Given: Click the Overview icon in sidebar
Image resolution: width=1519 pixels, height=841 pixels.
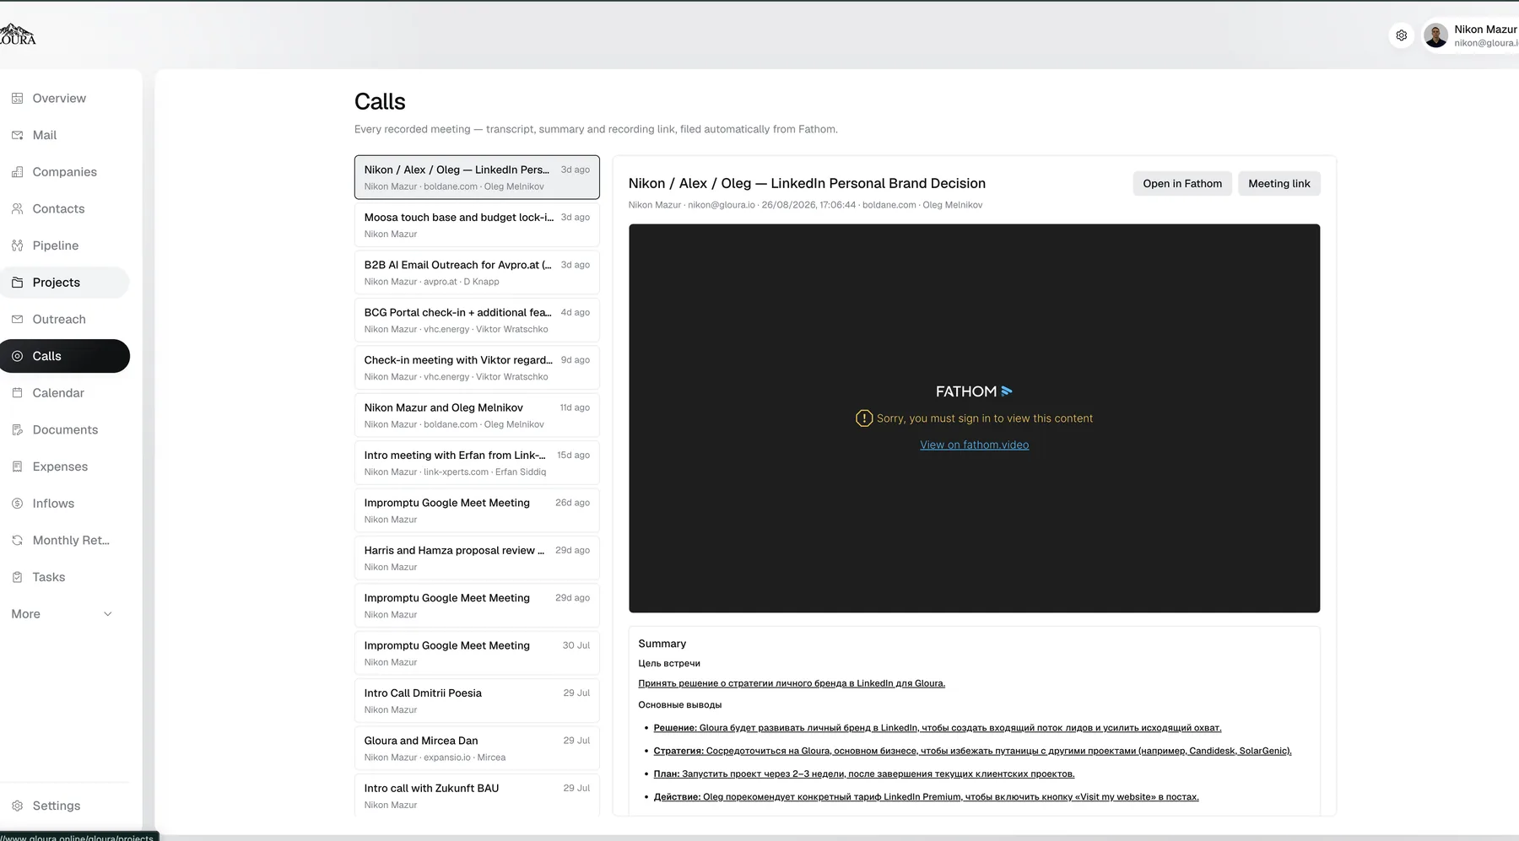Looking at the screenshot, I should [17, 98].
